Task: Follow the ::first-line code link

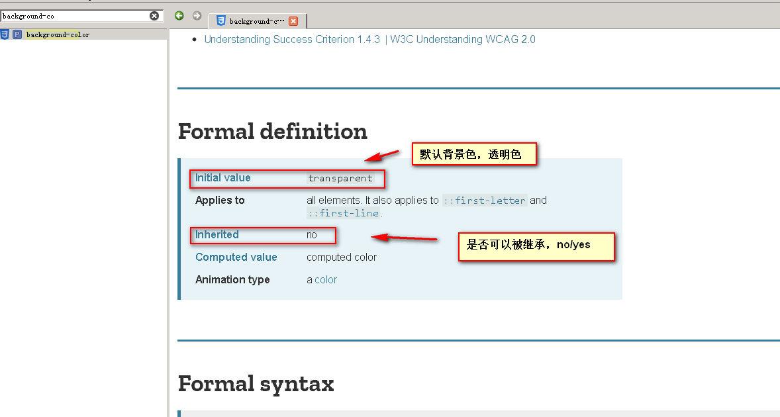Action: pyautogui.click(x=343, y=213)
